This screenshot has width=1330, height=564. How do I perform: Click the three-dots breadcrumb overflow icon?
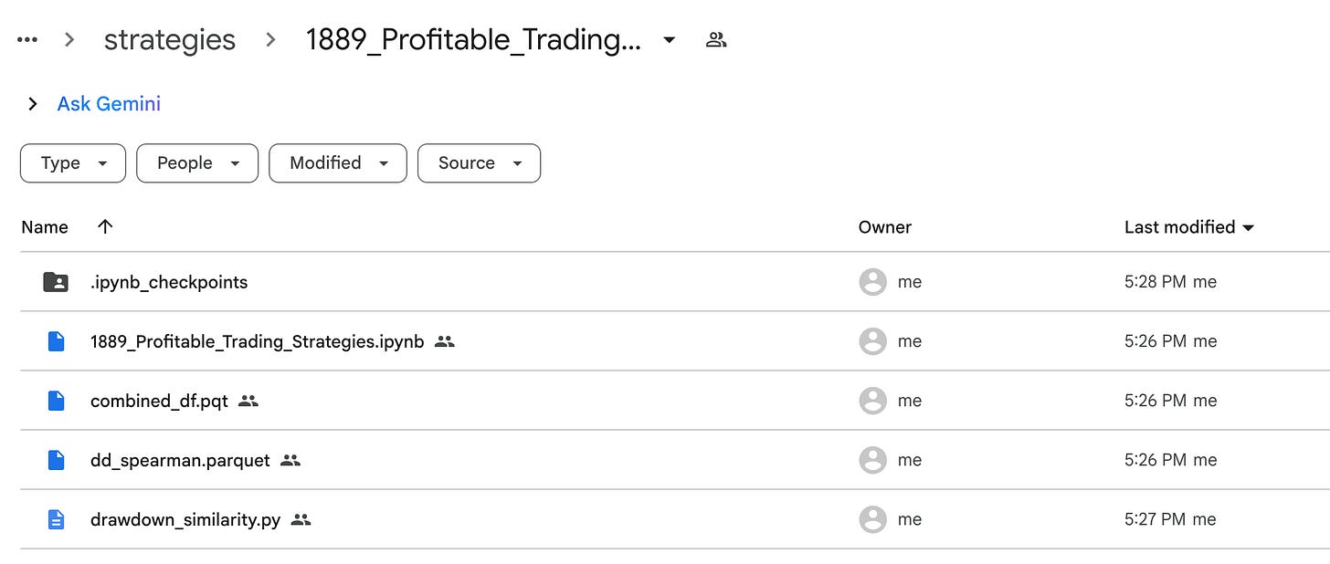click(x=27, y=40)
